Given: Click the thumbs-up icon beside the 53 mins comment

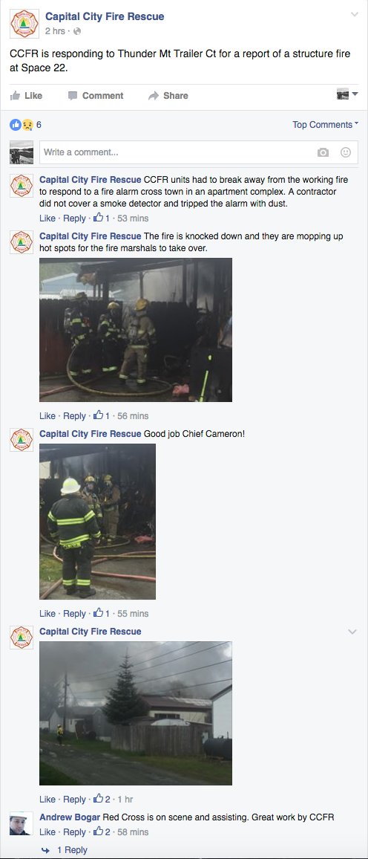Looking at the screenshot, I should (x=98, y=218).
